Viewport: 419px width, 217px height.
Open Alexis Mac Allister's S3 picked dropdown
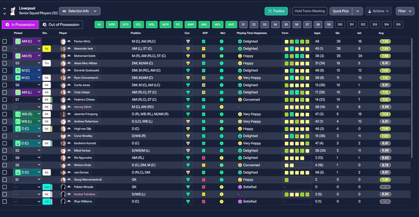tap(27, 63)
